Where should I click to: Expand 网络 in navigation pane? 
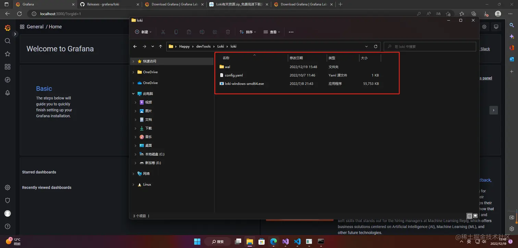(x=133, y=174)
